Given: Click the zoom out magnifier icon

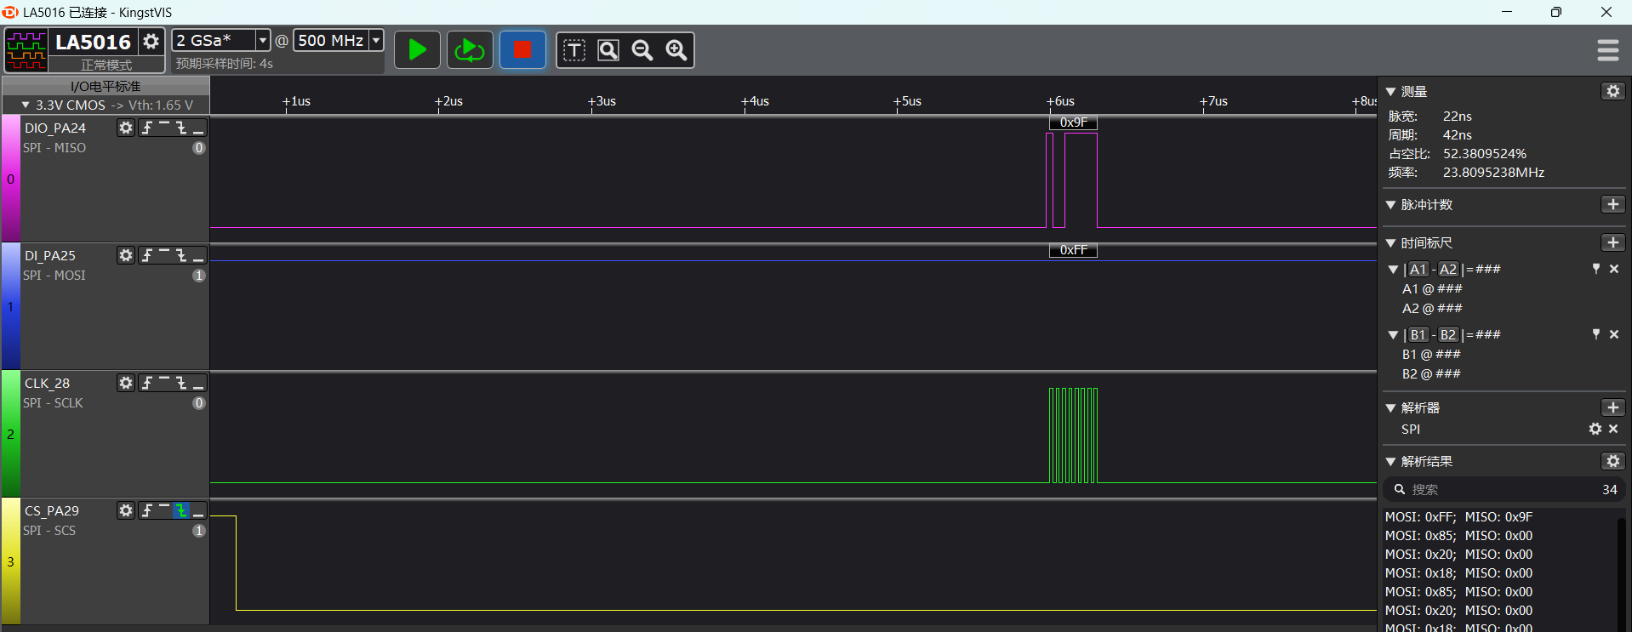Looking at the screenshot, I should point(642,50).
